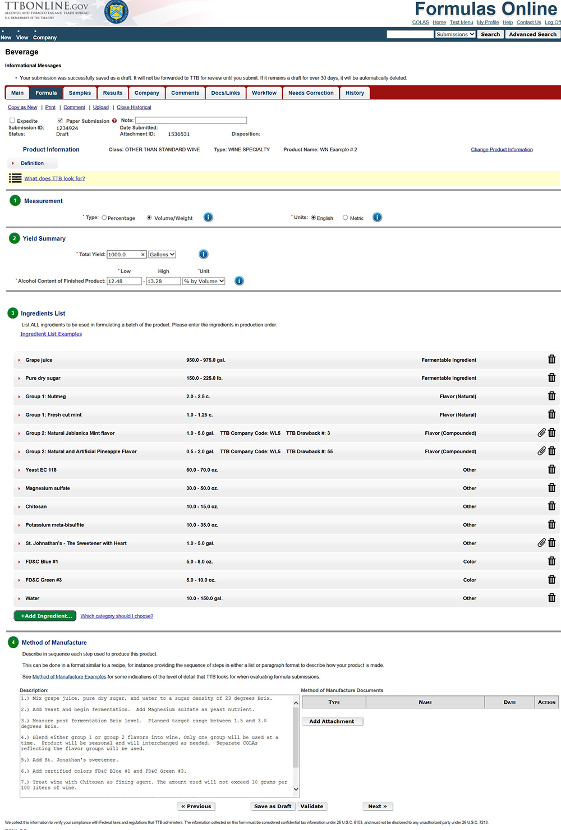Remove Chitosan using trash icon
561x830 pixels.
coord(551,506)
